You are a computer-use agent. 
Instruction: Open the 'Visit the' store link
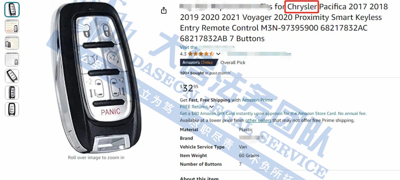207,47
